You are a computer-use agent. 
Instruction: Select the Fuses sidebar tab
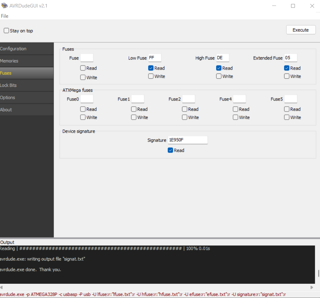pyautogui.click(x=27, y=73)
